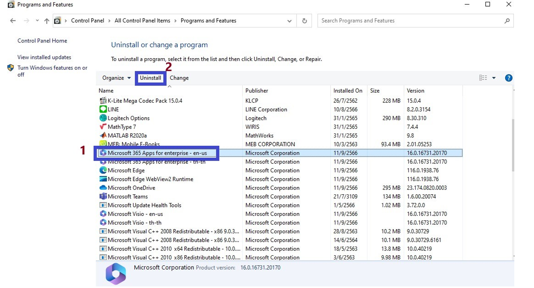Image resolution: width=534 pixels, height=288 pixels.
Task: Expand the address bar history dropdown
Action: click(289, 21)
